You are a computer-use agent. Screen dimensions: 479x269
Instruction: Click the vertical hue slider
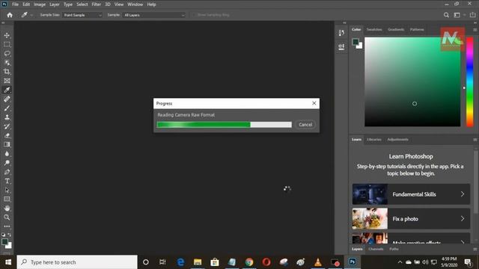[469, 81]
